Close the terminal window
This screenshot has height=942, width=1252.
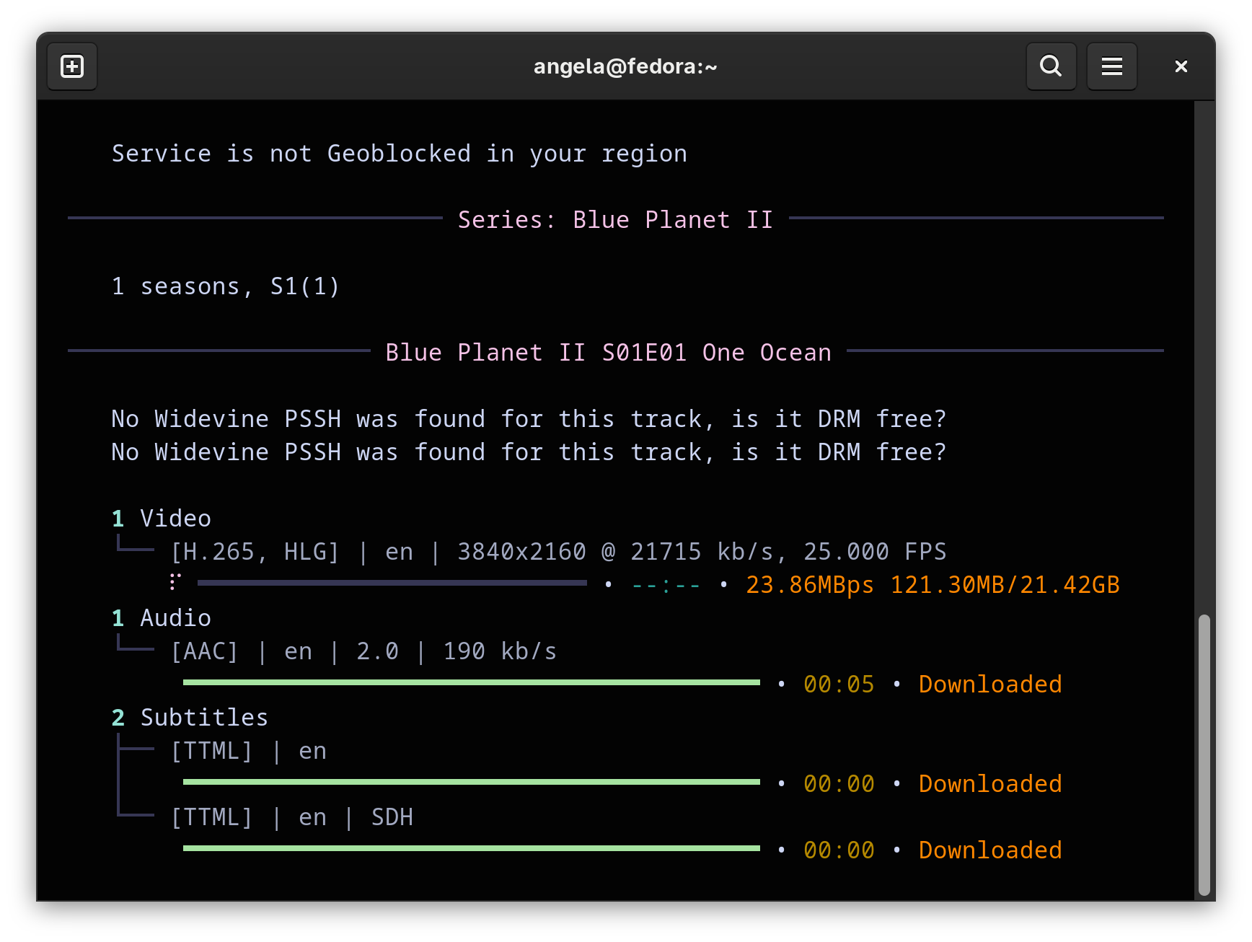pos(1181,66)
